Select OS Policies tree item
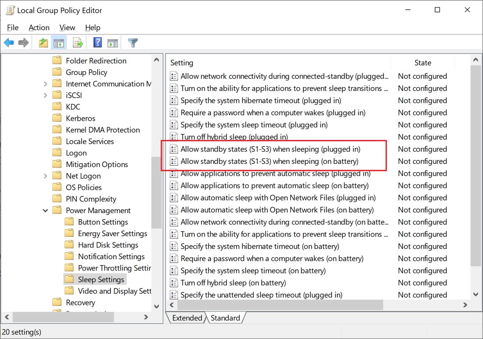Image resolution: width=483 pixels, height=339 pixels. tap(84, 187)
